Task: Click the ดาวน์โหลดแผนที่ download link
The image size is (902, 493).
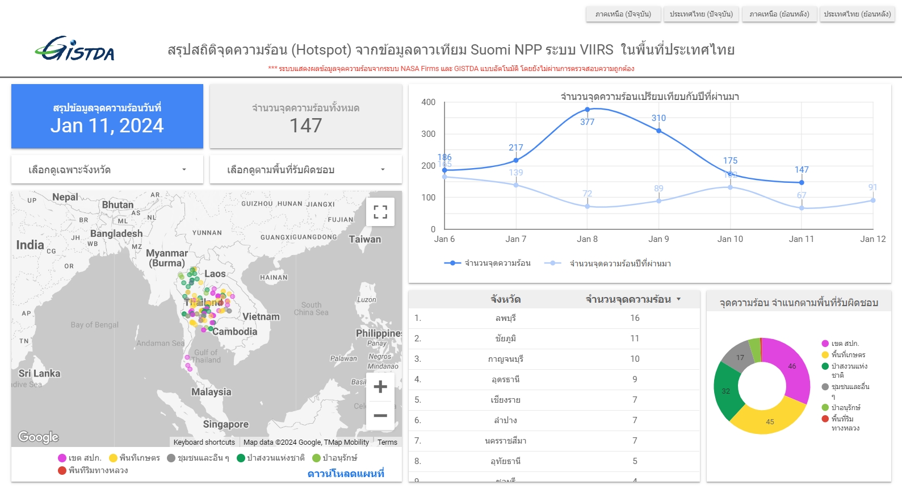Action: (346, 474)
